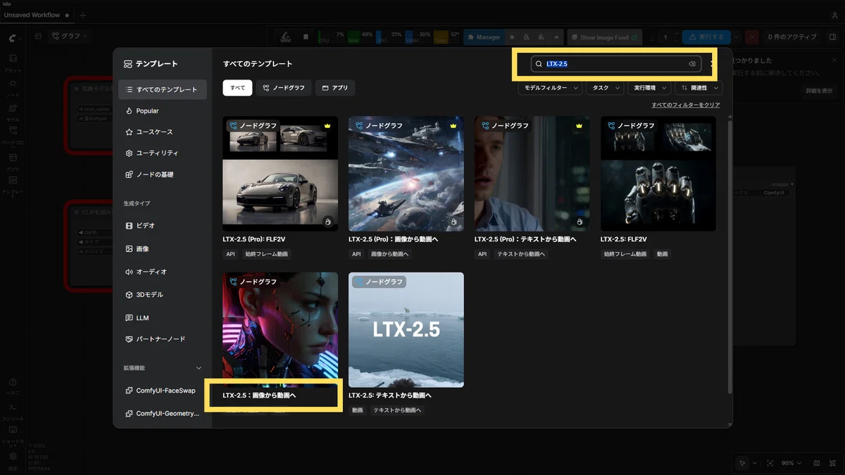Screen dimensions: 845x475
Task: Select the ComfyUI-Geometry extension entry
Action: tap(163, 414)
